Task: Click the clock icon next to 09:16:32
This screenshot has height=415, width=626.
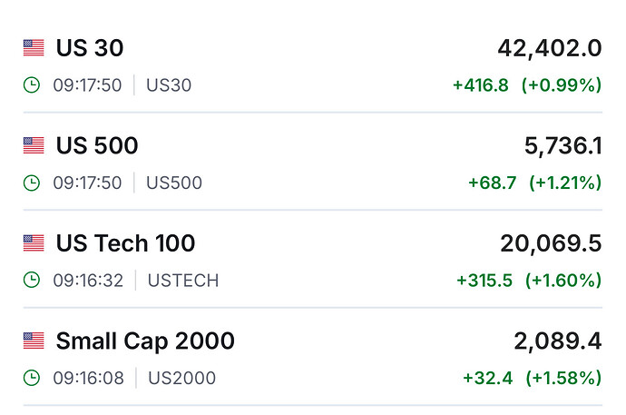Action: click(x=32, y=281)
